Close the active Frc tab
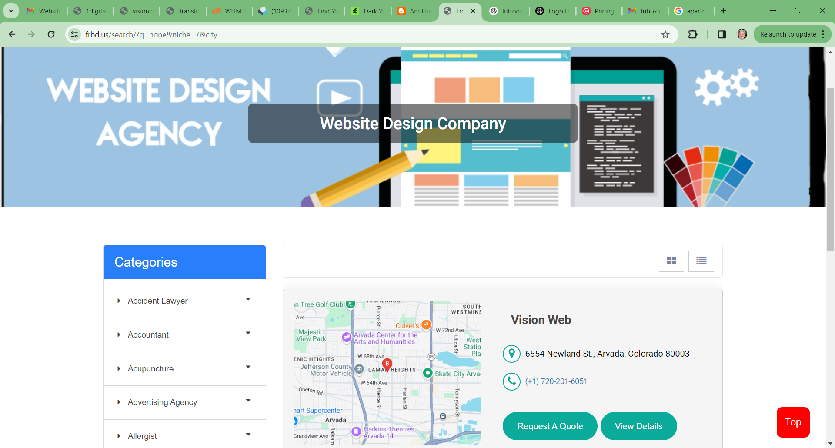Viewport: 835px width, 448px height. pos(473,11)
